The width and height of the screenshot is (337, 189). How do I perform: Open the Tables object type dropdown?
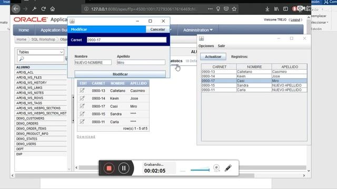pyautogui.click(x=41, y=52)
